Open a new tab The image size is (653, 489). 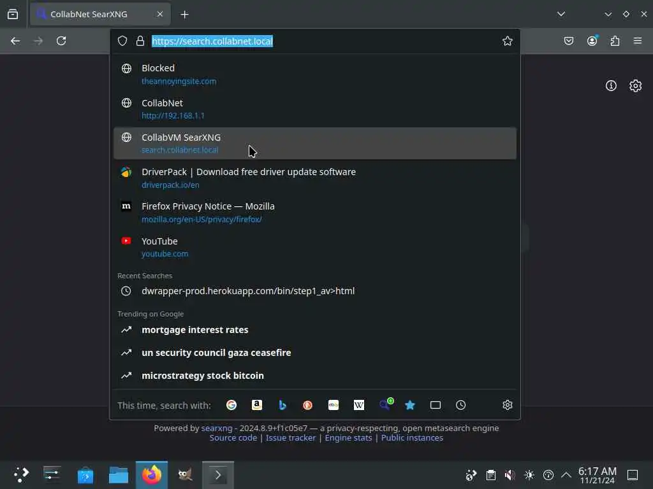click(184, 15)
